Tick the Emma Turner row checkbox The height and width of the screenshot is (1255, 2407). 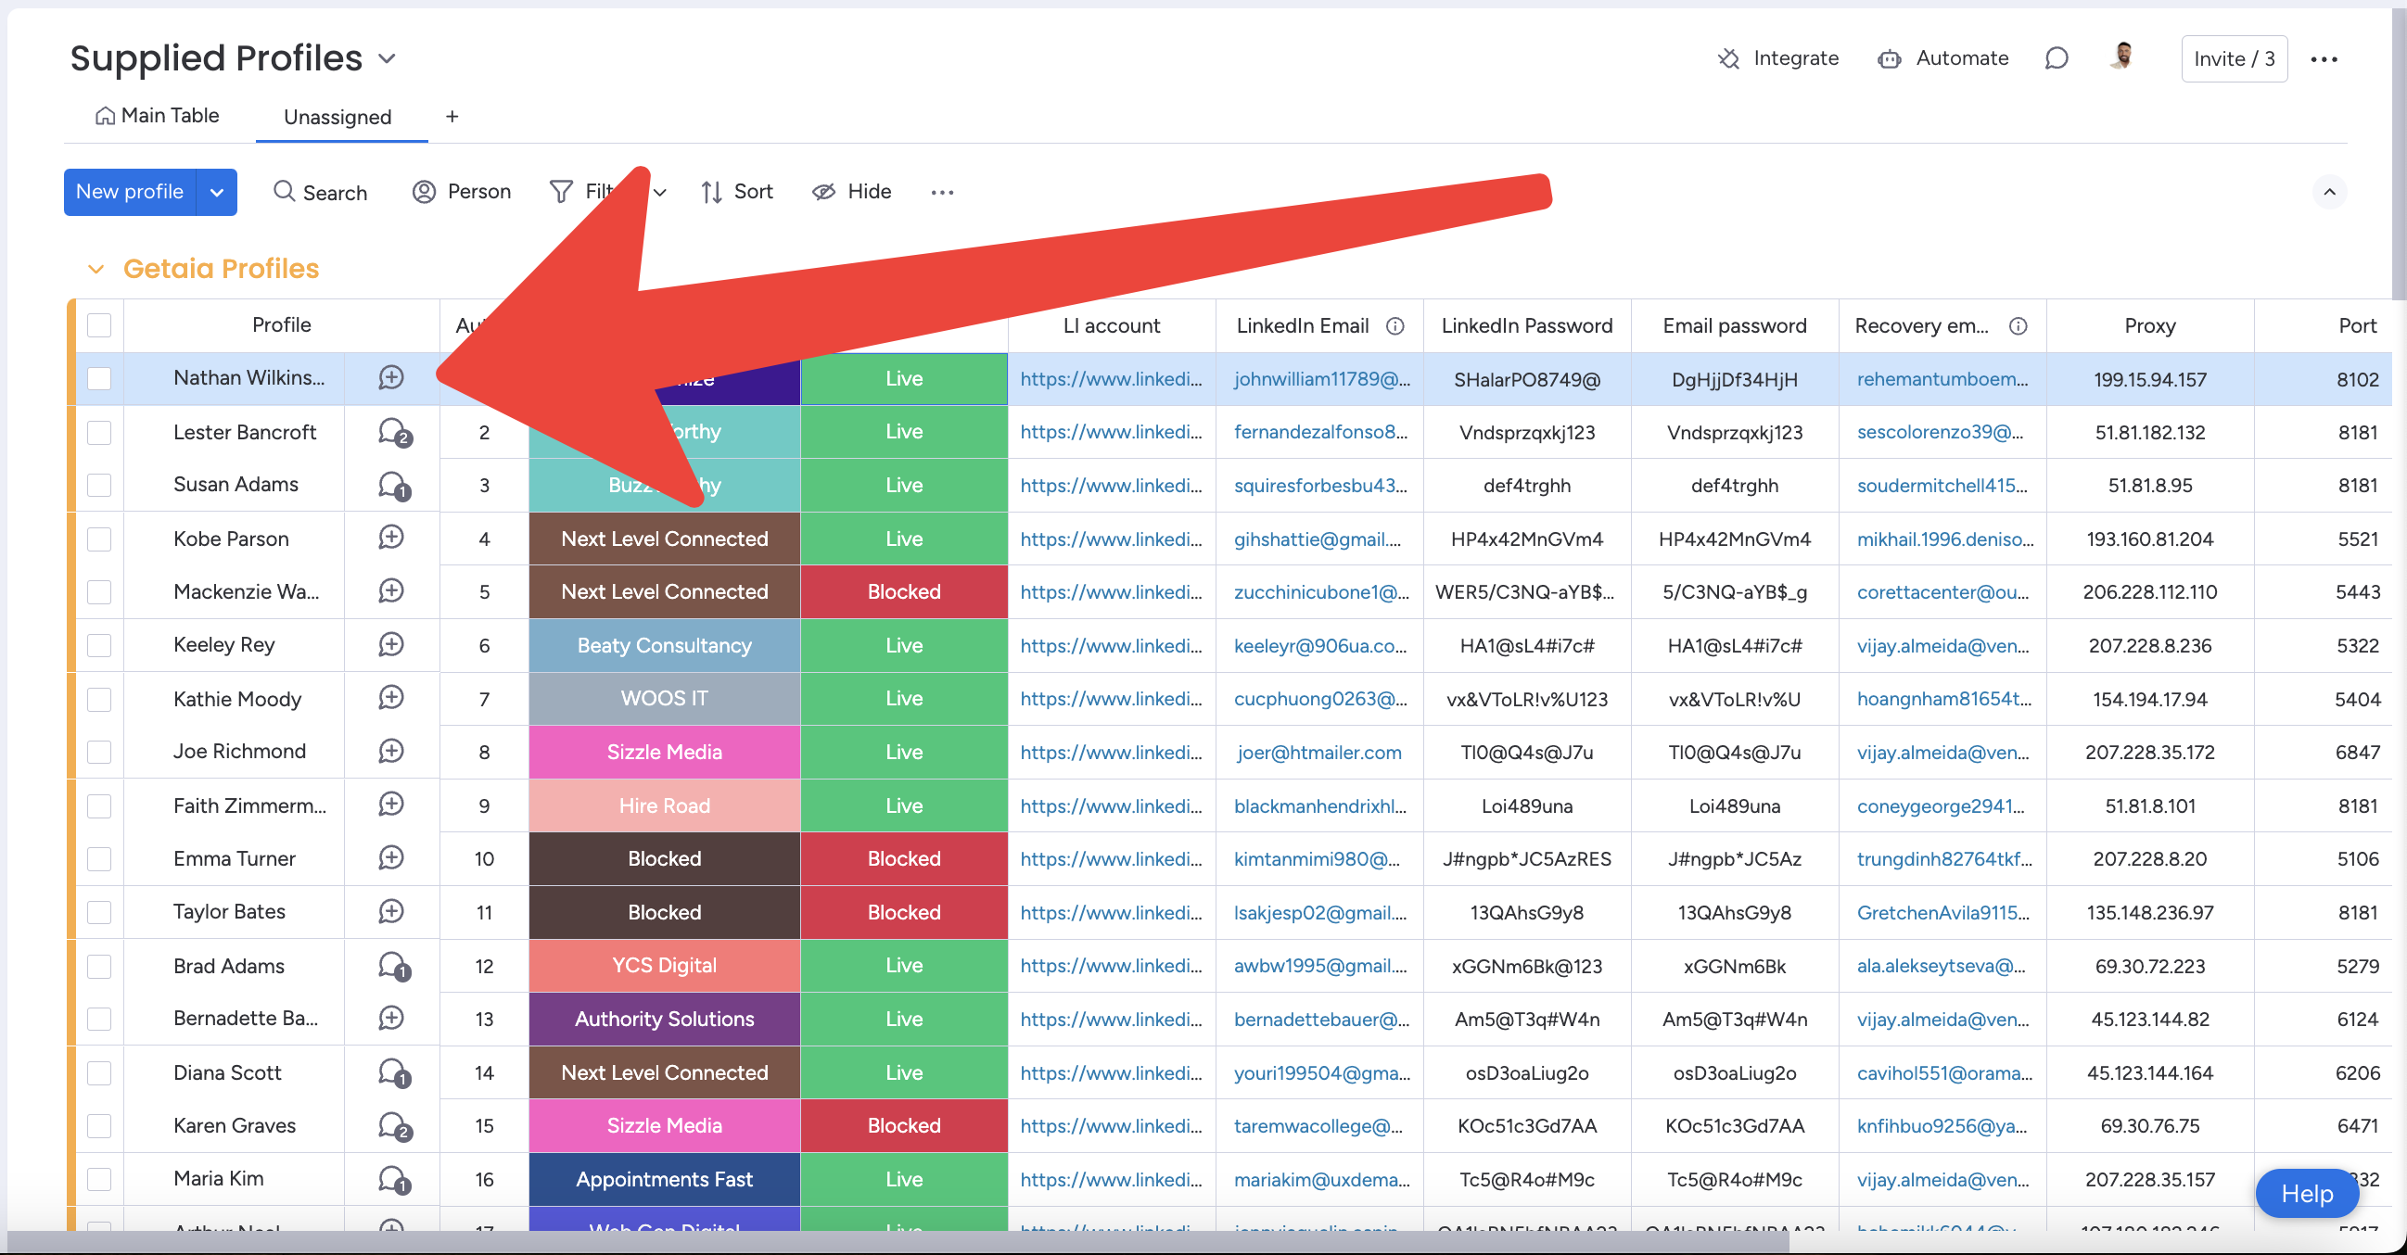point(99,859)
